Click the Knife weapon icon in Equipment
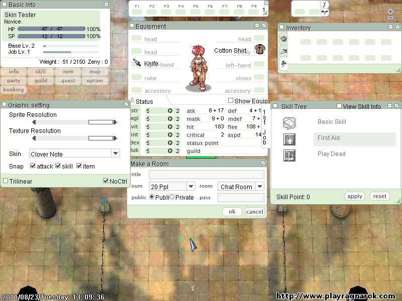The height and width of the screenshot is (301, 402). coord(137,62)
